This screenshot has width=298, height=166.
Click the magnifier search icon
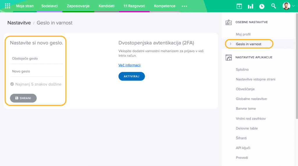[x=274, y=6]
